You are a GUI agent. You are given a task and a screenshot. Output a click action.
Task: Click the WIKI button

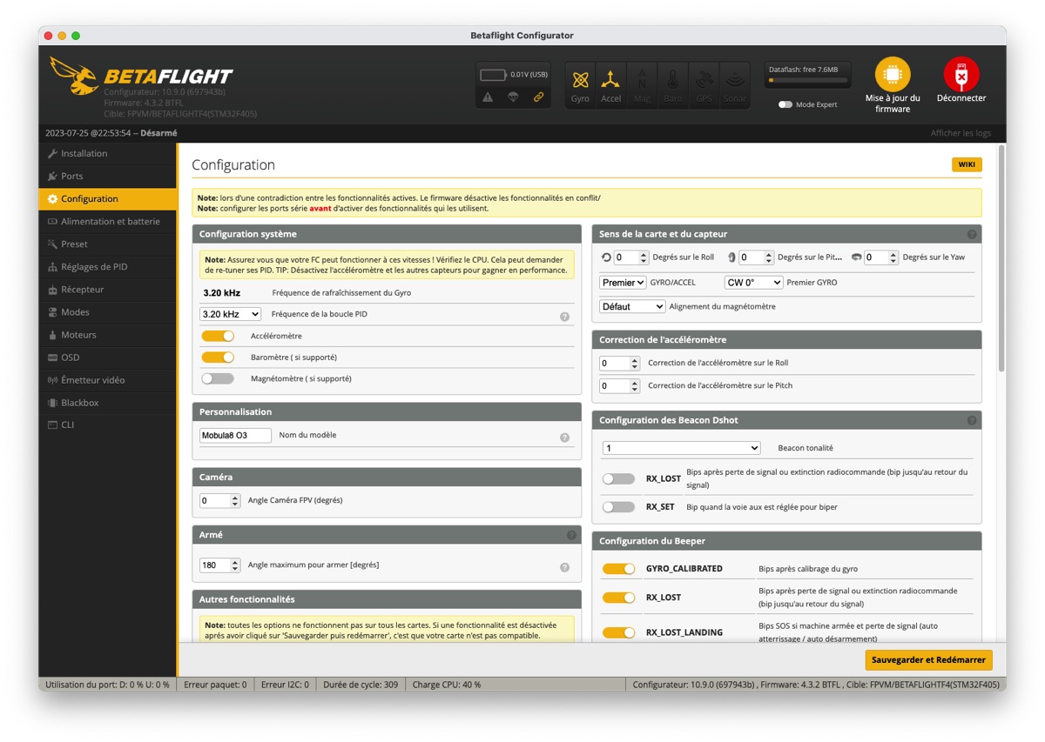[x=967, y=164]
